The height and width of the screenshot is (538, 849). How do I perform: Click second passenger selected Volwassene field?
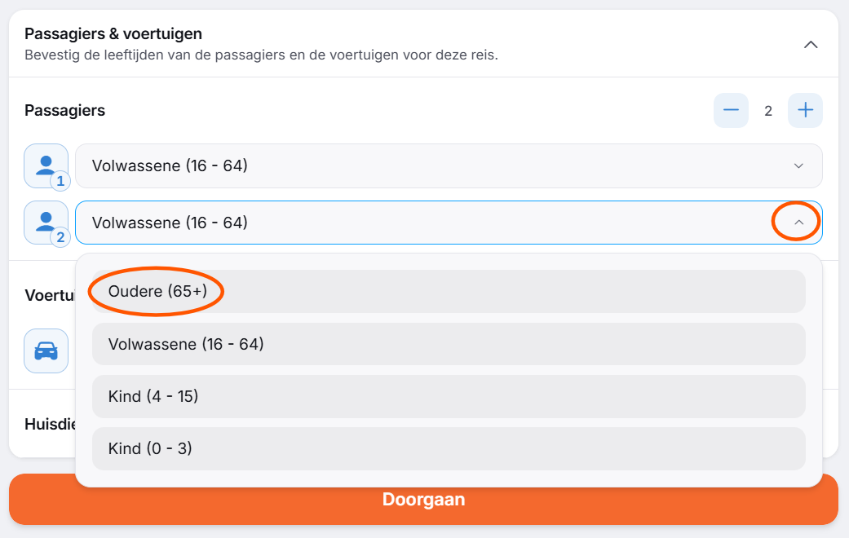449,223
